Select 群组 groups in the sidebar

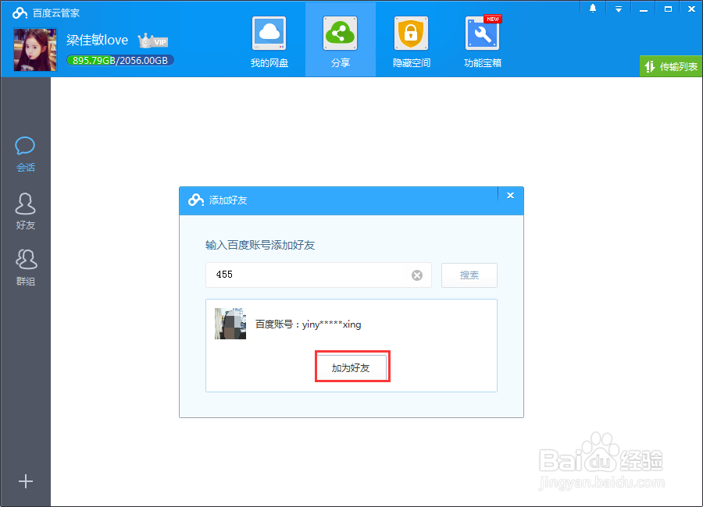(26, 268)
